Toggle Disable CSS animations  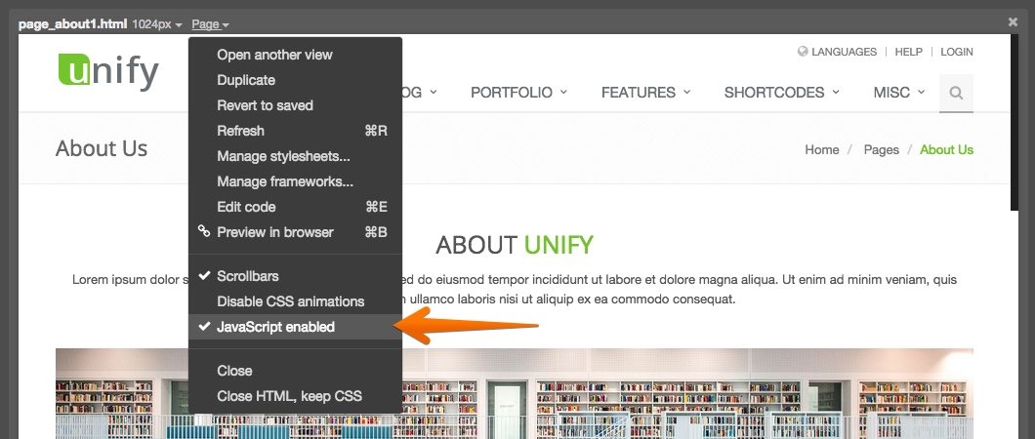pyautogui.click(x=295, y=301)
